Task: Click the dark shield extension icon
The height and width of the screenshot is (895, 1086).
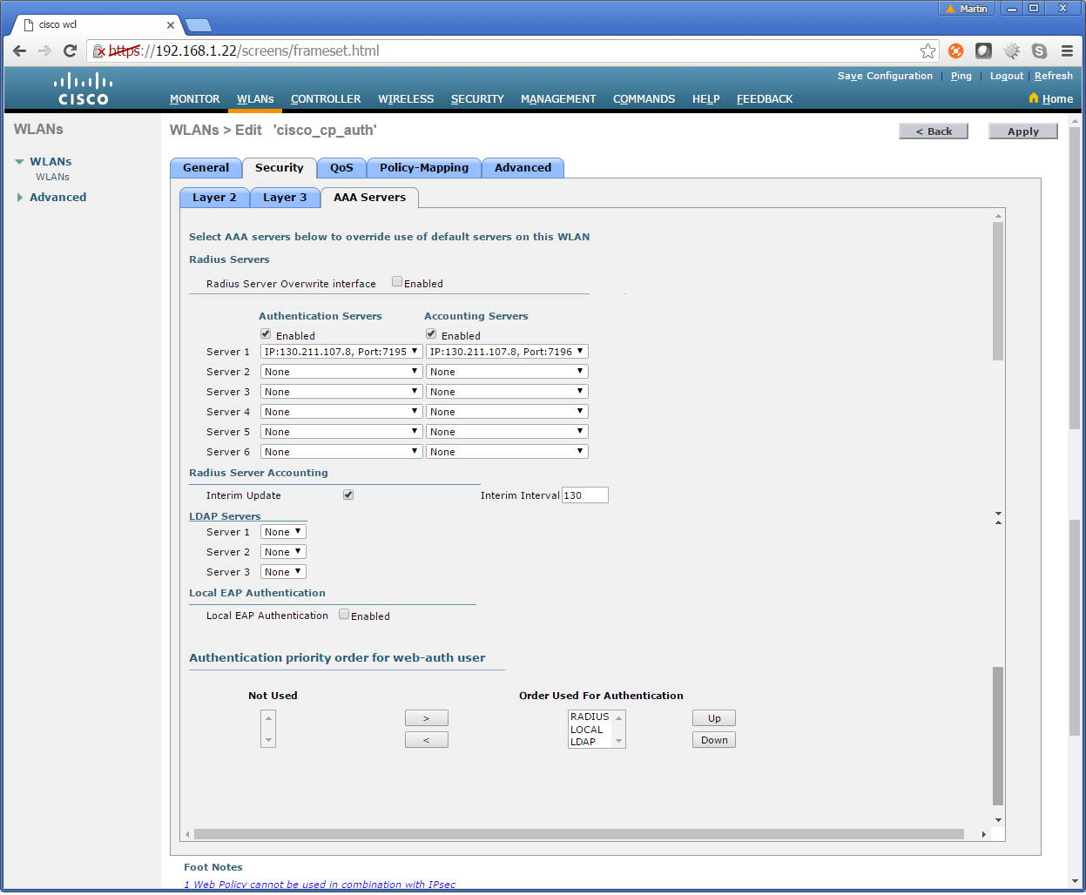Action: pos(984,50)
